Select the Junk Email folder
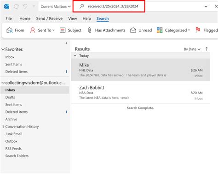Viewport: 218px width, 174px height. pos(14,134)
